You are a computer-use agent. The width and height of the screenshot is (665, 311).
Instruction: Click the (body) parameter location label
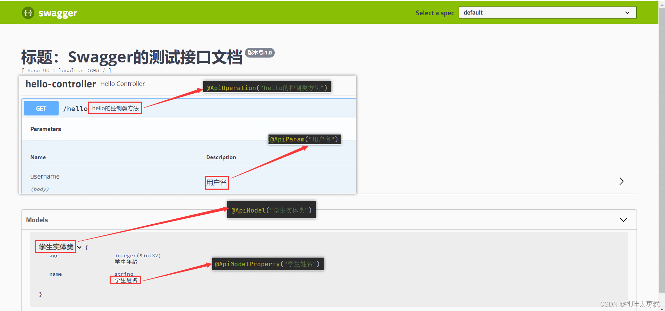(x=40, y=189)
